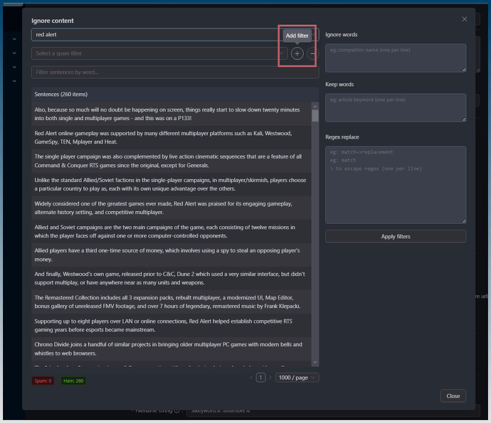Clear the spam filter selection X icon
Image resolution: width=491 pixels, height=423 pixels.
point(282,53)
